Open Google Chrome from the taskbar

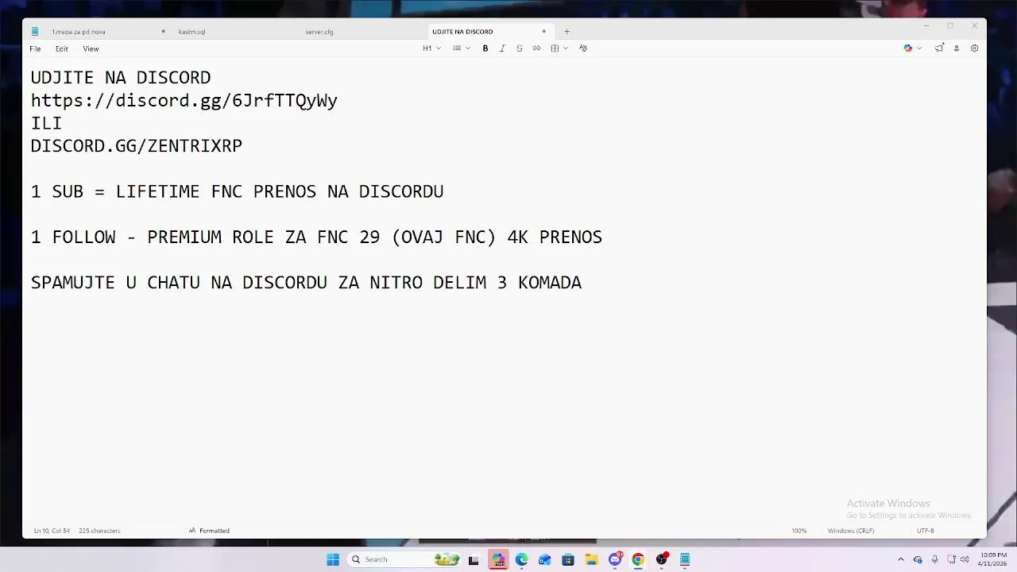638,559
